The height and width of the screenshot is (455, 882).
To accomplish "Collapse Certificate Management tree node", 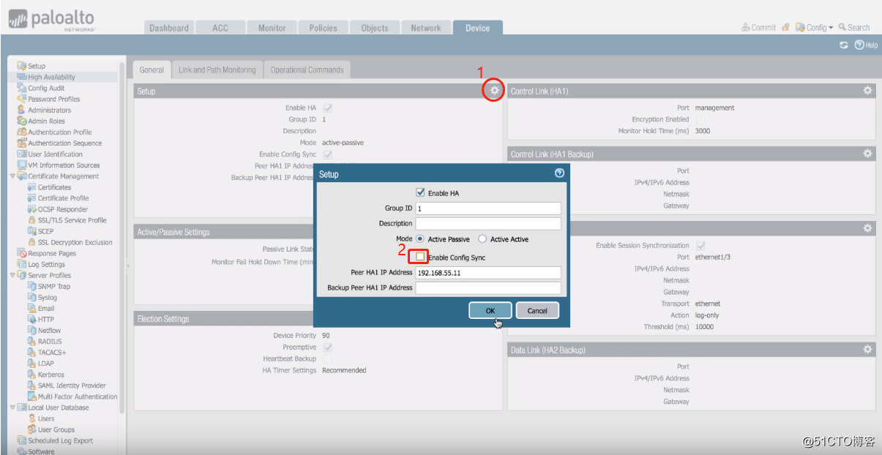I will coord(12,176).
